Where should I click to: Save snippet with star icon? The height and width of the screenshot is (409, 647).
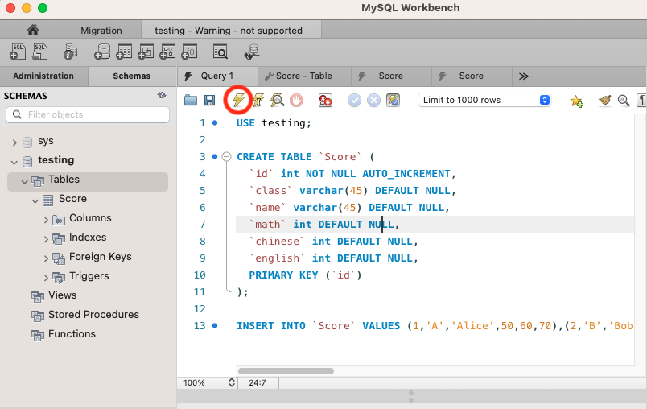(576, 101)
